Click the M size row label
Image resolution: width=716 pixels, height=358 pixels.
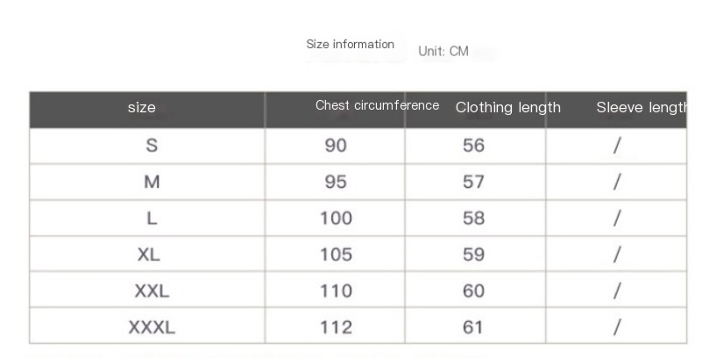tap(152, 182)
